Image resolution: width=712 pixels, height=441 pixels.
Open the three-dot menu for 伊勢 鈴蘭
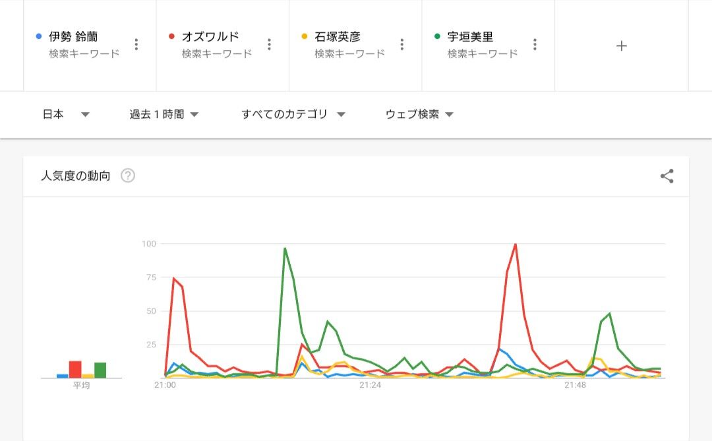pos(136,45)
